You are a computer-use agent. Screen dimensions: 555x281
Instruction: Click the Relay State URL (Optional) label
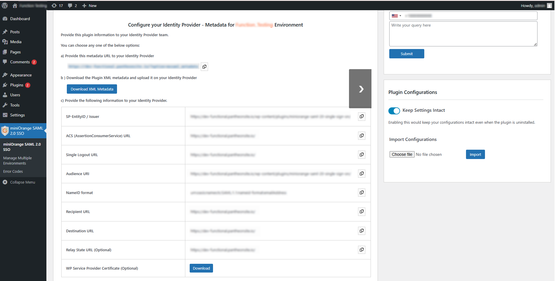pyautogui.click(x=89, y=250)
